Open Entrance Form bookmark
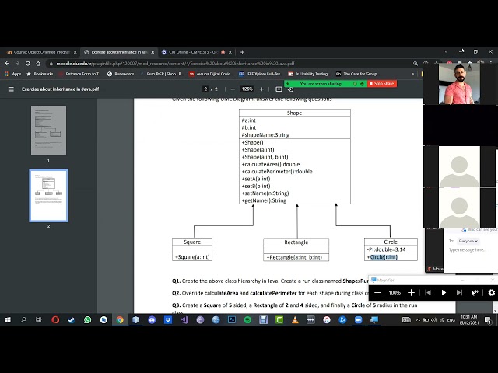Viewport: 498px width, 373px height. pyautogui.click(x=80, y=74)
